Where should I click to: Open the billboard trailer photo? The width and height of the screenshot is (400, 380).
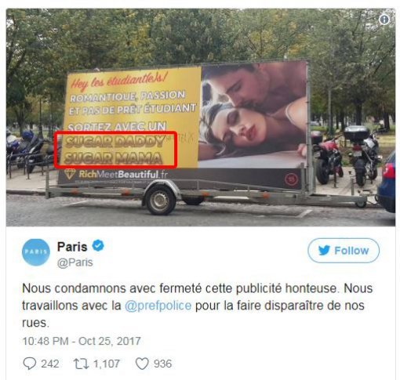coord(201,118)
